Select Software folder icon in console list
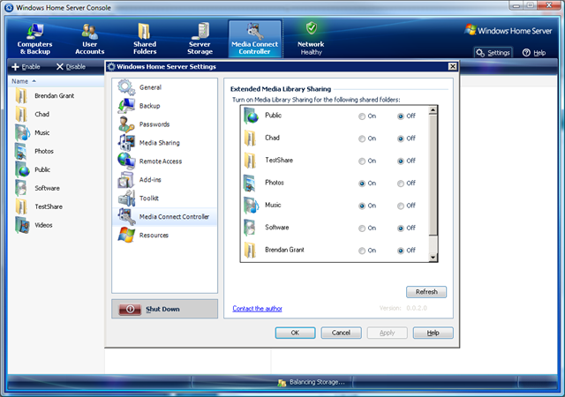The width and height of the screenshot is (565, 397). coord(21,188)
